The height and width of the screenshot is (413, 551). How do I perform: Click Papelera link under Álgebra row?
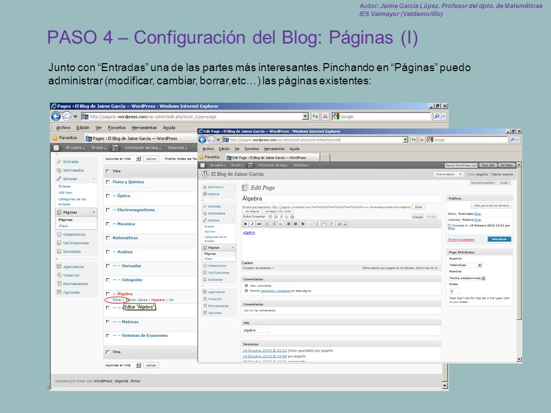click(x=158, y=300)
